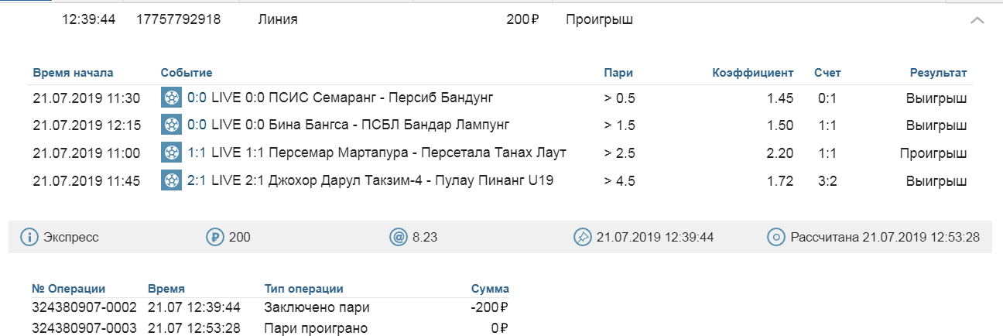Image resolution: width=1003 pixels, height=336 pixels.
Task: Click the Результат column header
Action: 938,73
